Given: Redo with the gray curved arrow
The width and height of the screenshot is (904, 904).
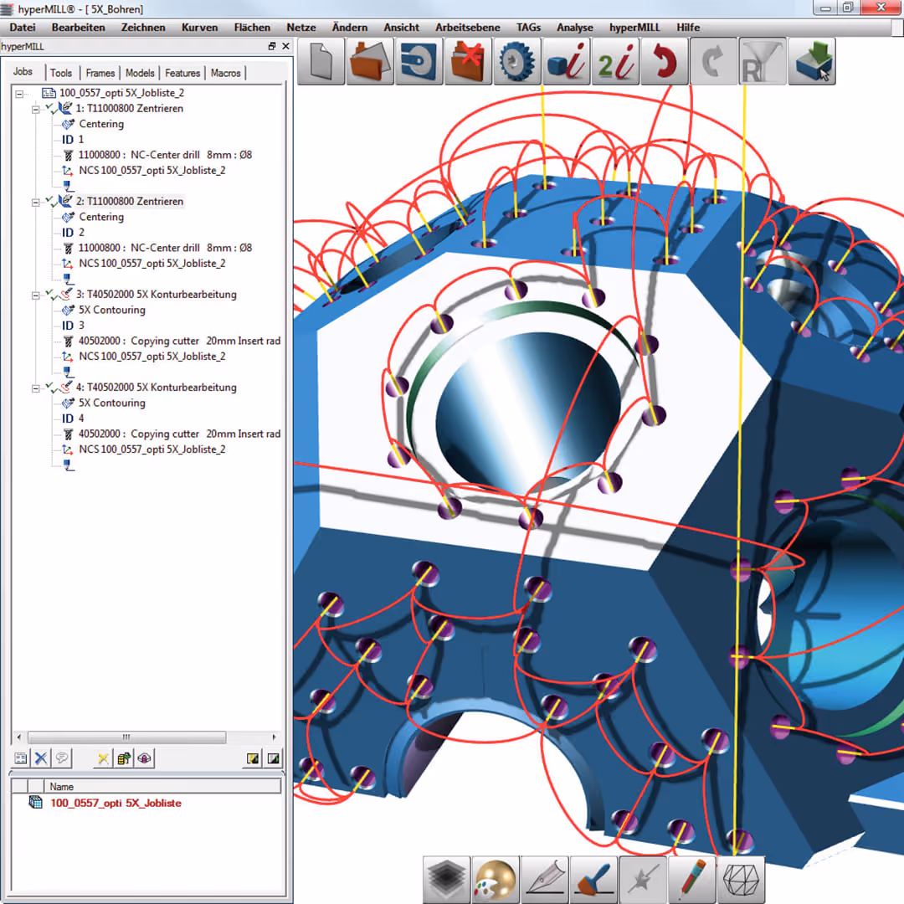Looking at the screenshot, I should point(713,61).
